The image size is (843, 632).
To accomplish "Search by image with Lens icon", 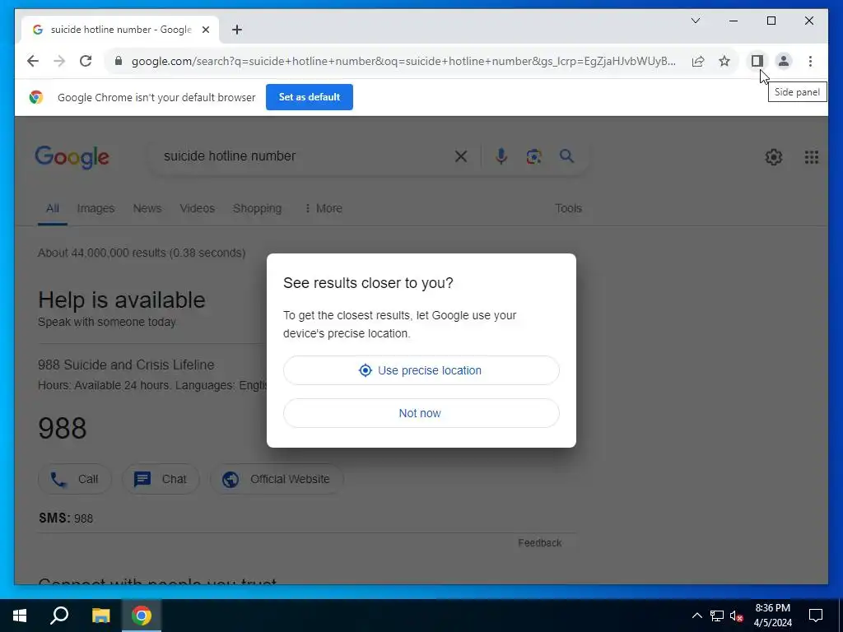I will click(x=533, y=156).
